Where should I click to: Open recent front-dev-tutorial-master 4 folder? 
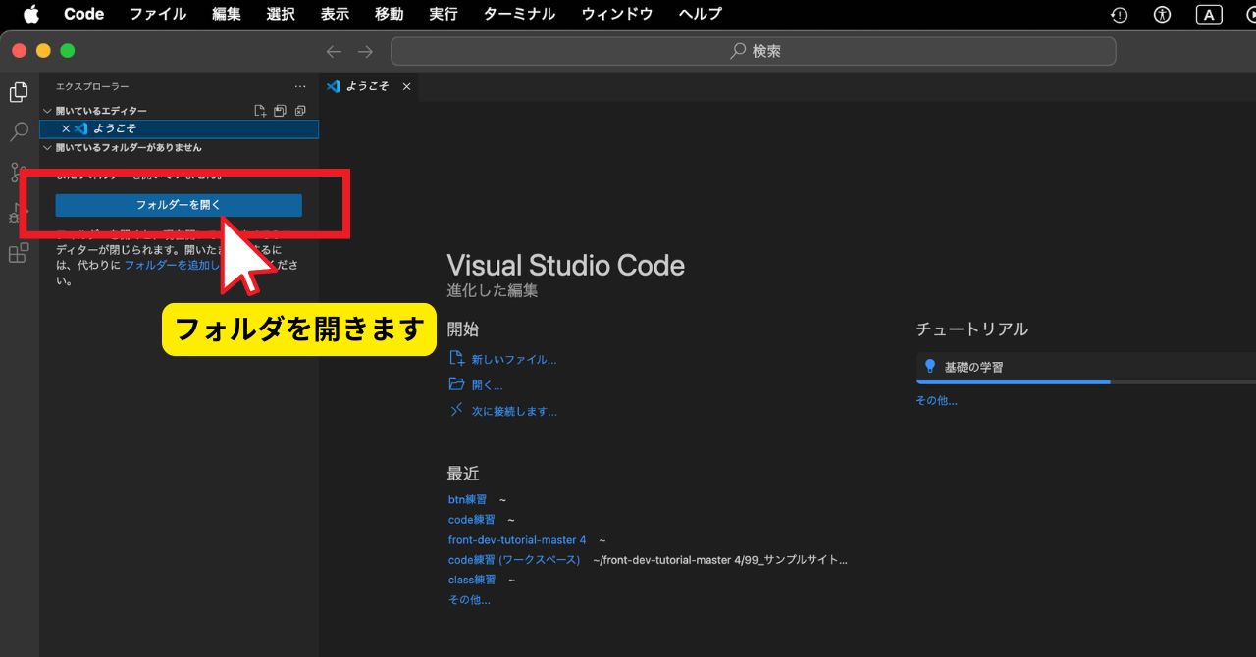pyautogui.click(x=517, y=540)
